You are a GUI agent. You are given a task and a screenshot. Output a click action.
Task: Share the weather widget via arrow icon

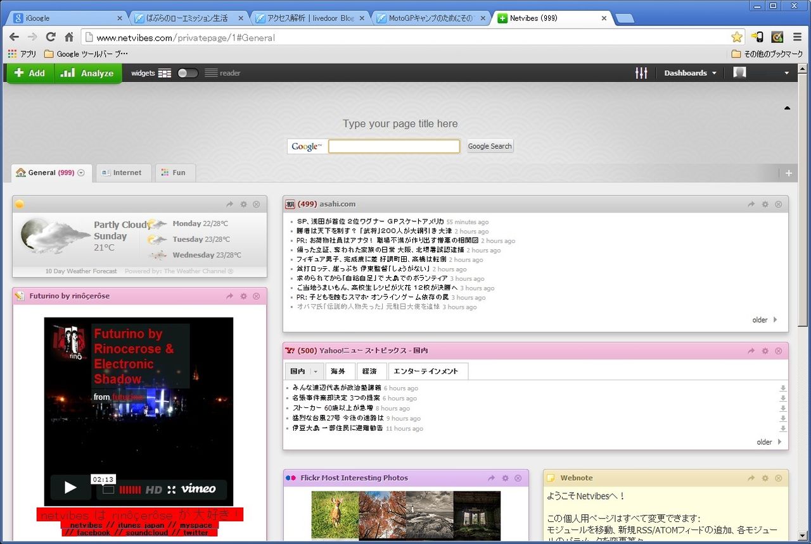230,204
